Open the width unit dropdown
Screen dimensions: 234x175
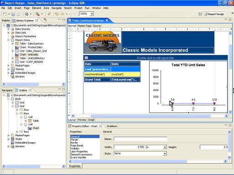165,147
